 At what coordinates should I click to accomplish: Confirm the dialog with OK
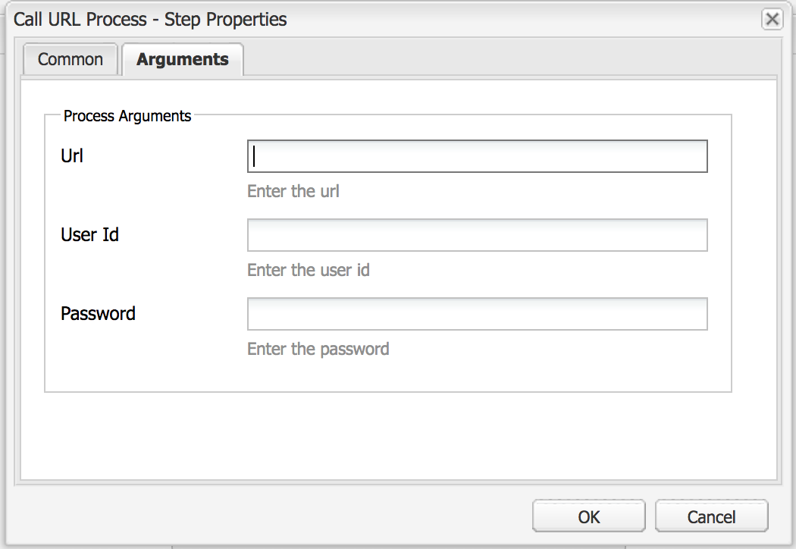tap(589, 516)
